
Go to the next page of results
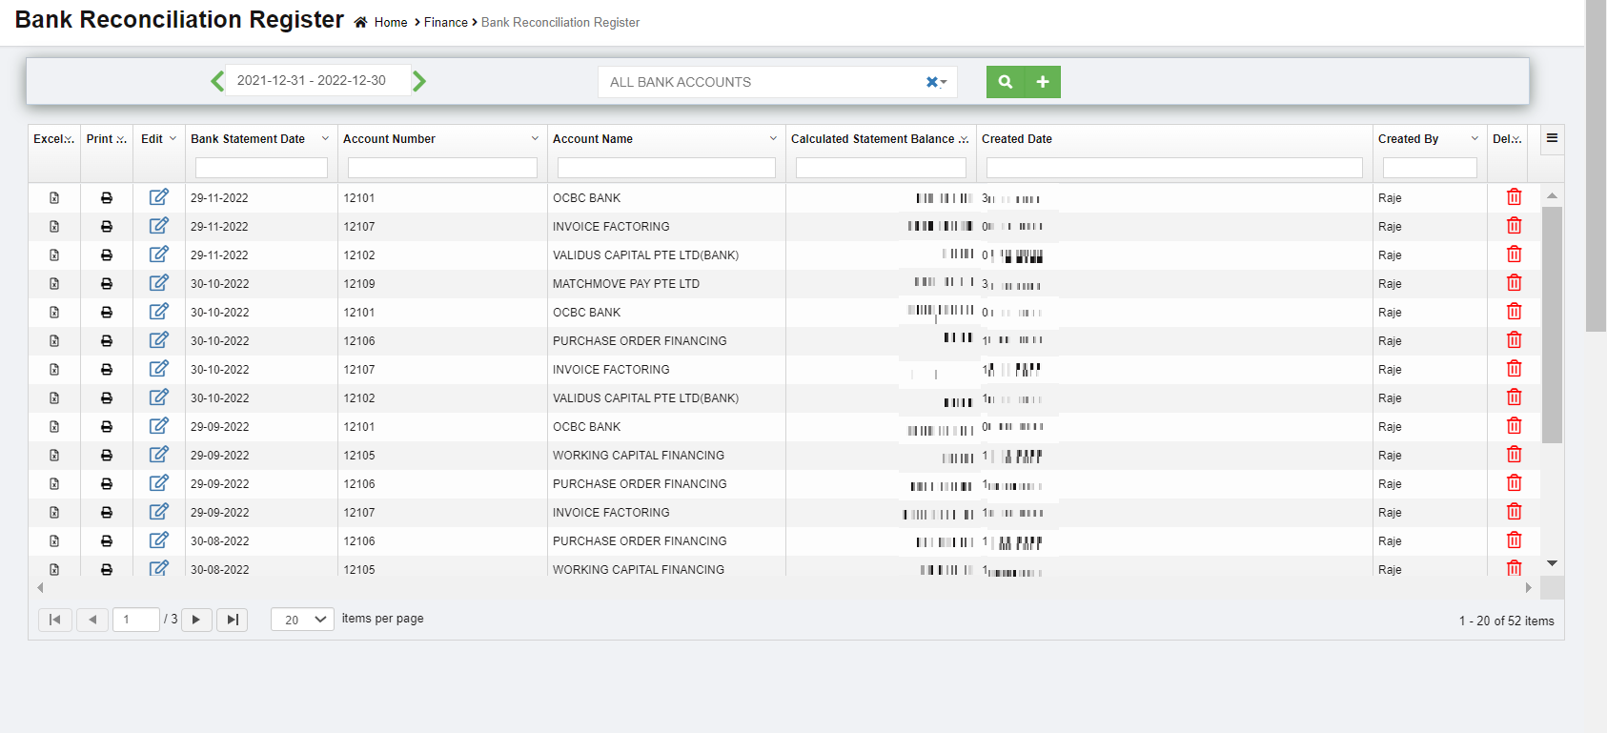pyautogui.click(x=196, y=620)
